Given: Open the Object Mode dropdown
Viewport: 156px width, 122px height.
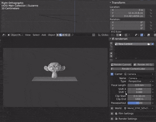Looking at the screenshot, I should (x=15, y=35).
